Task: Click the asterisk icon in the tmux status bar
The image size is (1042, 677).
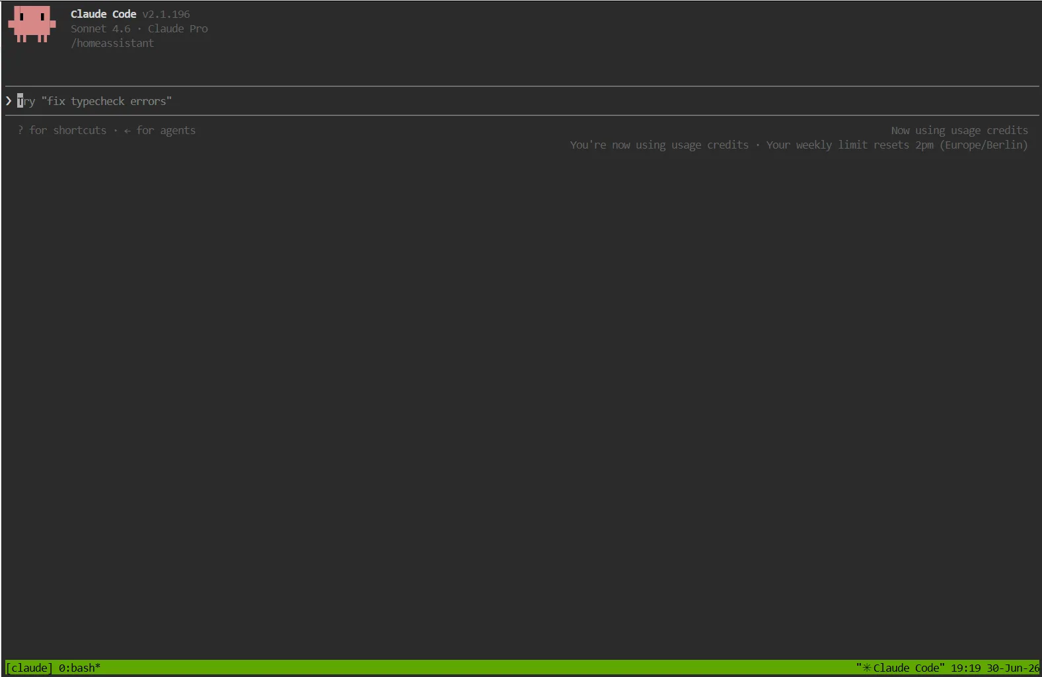Action: pyautogui.click(x=867, y=668)
